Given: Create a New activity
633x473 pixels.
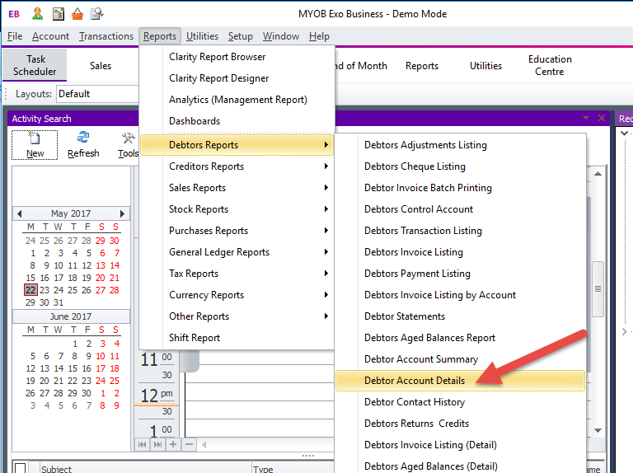Looking at the screenshot, I should tap(35, 145).
